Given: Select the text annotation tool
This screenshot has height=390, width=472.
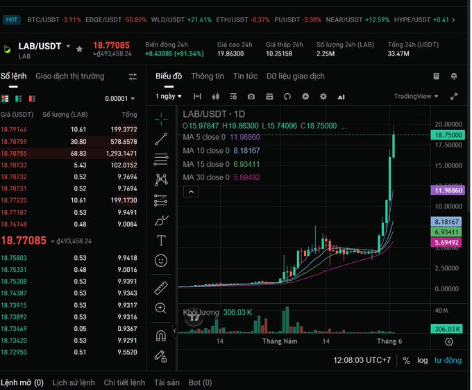Looking at the screenshot, I should (161, 241).
